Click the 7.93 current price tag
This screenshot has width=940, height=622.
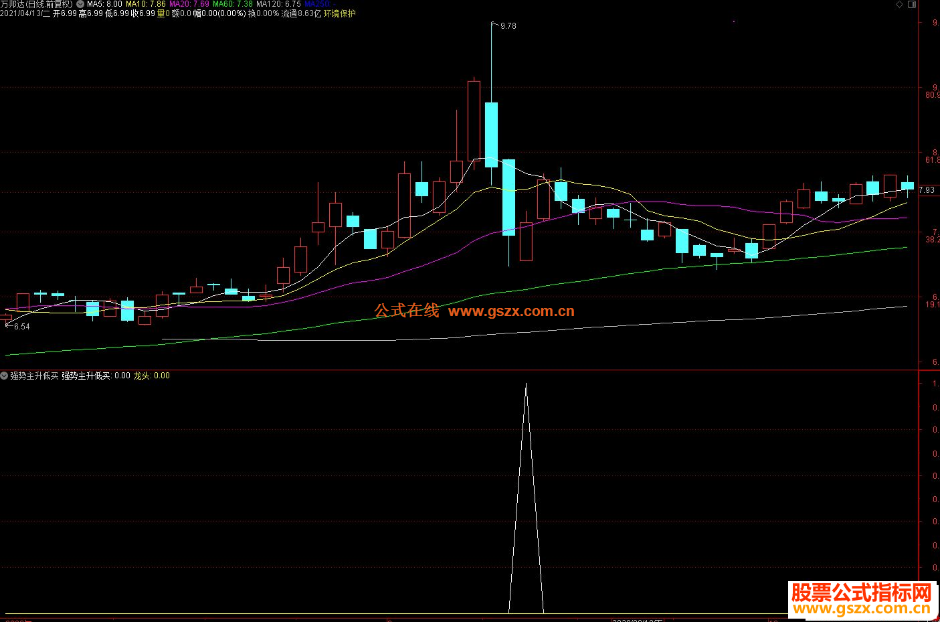pyautogui.click(x=927, y=190)
